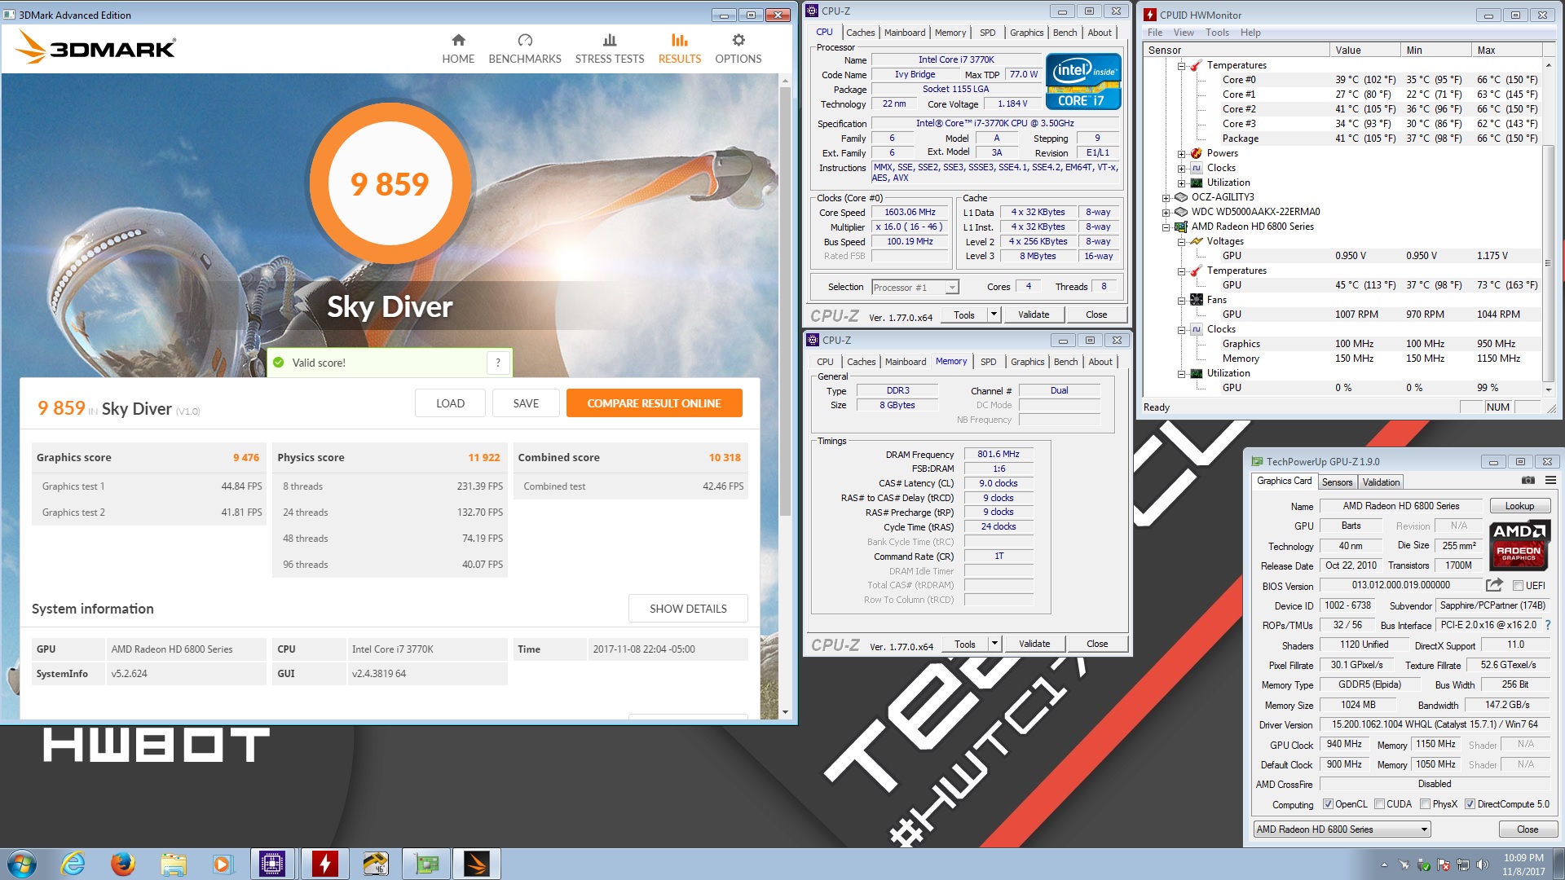Open the media player taskbar icon

click(x=223, y=864)
